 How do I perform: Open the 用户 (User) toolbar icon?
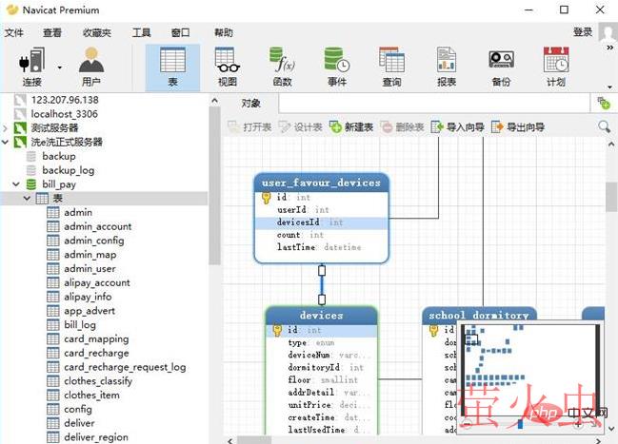click(x=91, y=66)
